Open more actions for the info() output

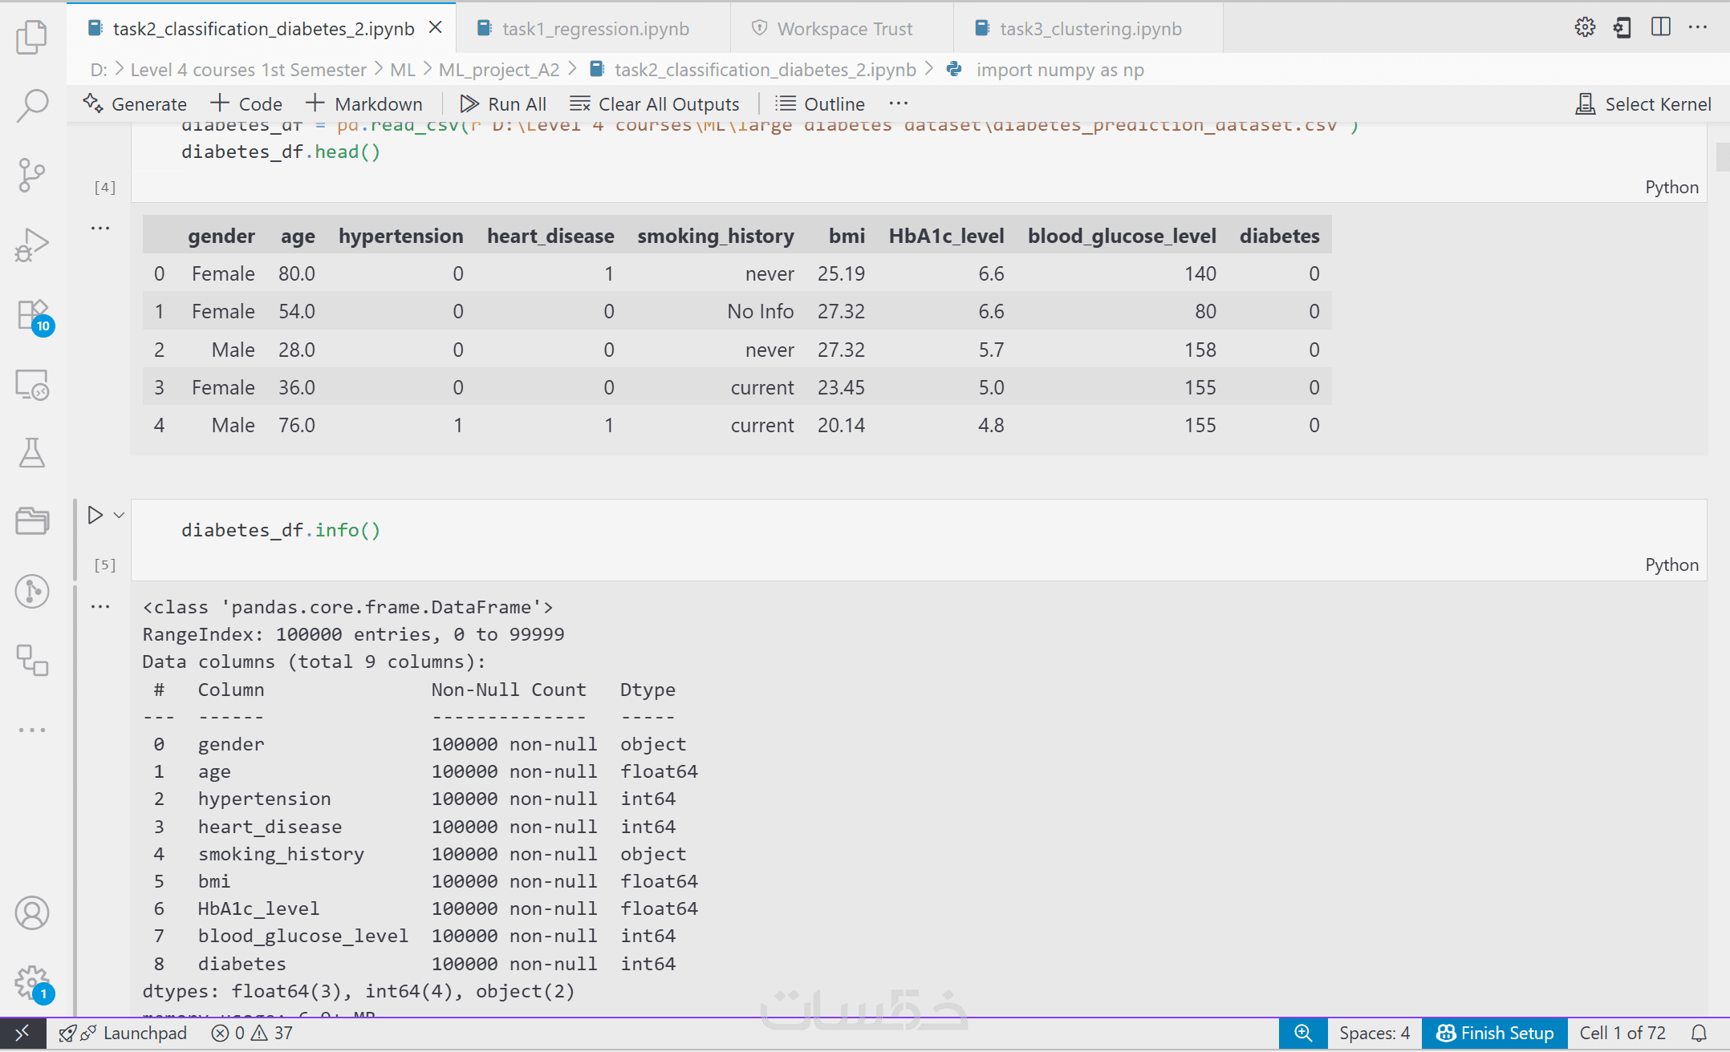pyautogui.click(x=100, y=607)
